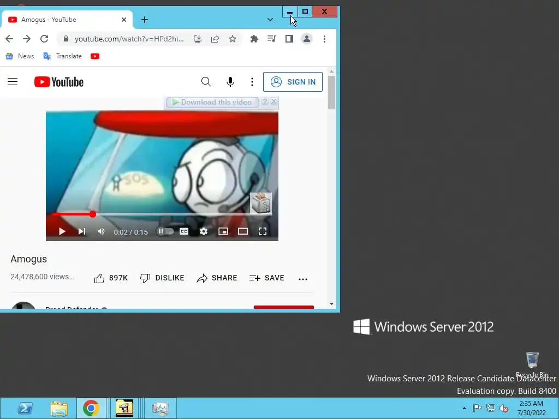Open a new tab with plus button

[144, 20]
